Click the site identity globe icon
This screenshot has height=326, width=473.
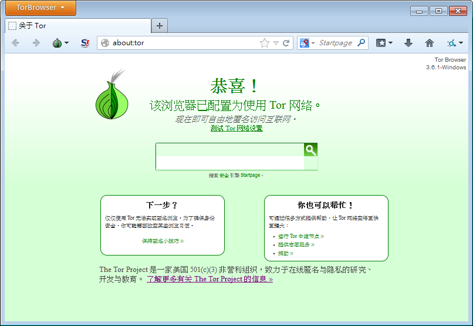(x=105, y=43)
